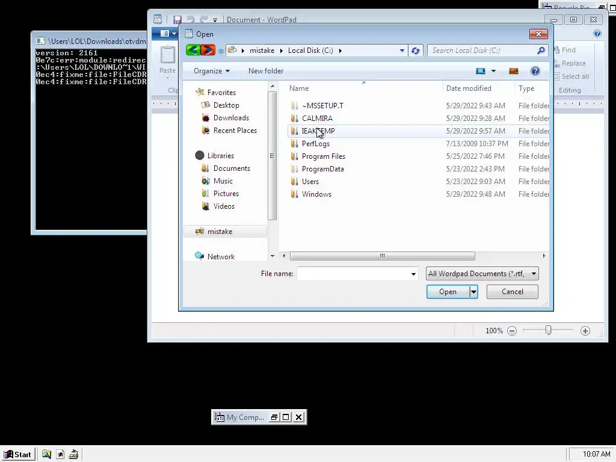Click the Search Local Disk (C:) field

pyautogui.click(x=483, y=51)
